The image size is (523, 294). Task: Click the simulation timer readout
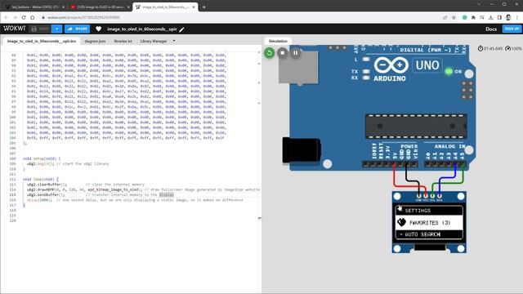pyautogui.click(x=490, y=49)
